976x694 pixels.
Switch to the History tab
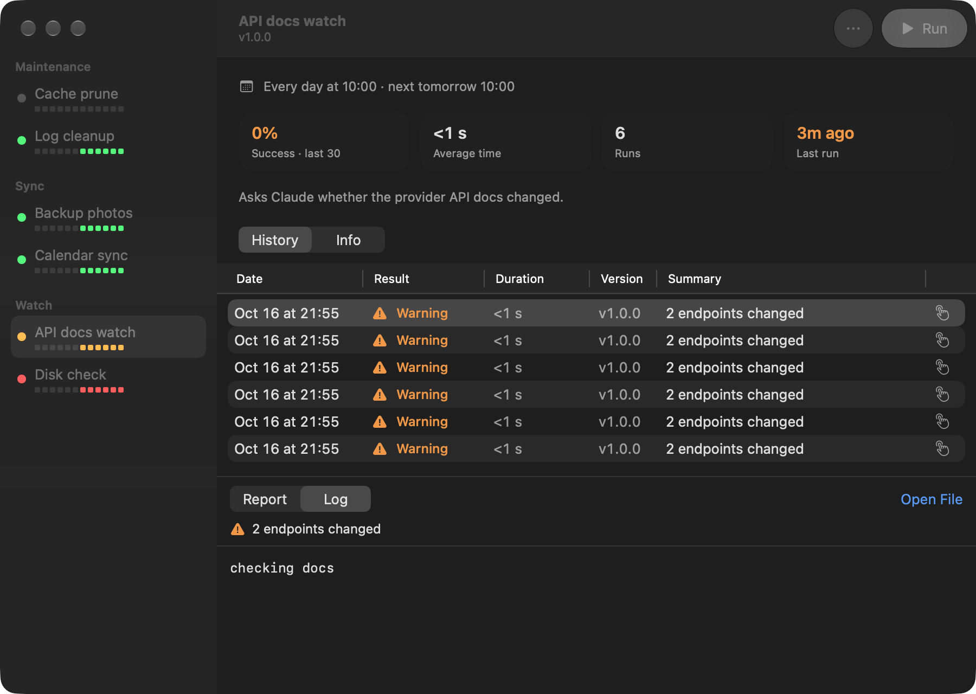point(275,240)
